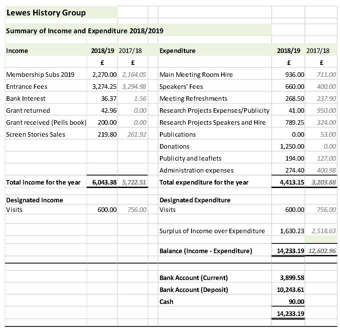
Task: Click the Cash amount 90.00
Action: (x=296, y=302)
